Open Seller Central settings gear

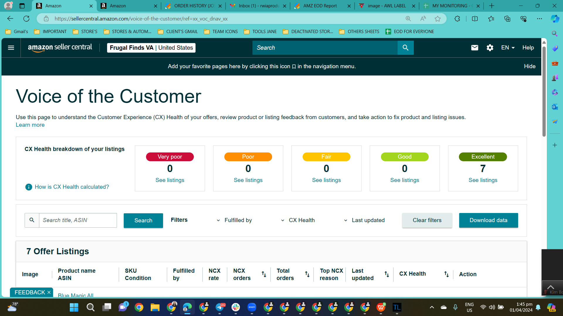point(490,48)
